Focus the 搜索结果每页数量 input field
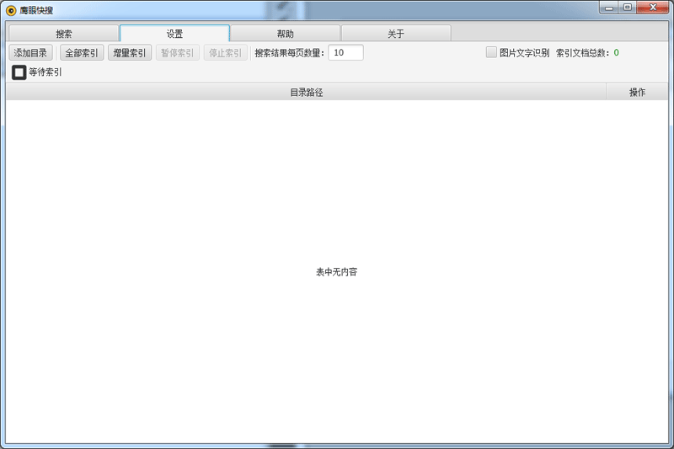Viewport: 674px width, 449px height. click(345, 52)
